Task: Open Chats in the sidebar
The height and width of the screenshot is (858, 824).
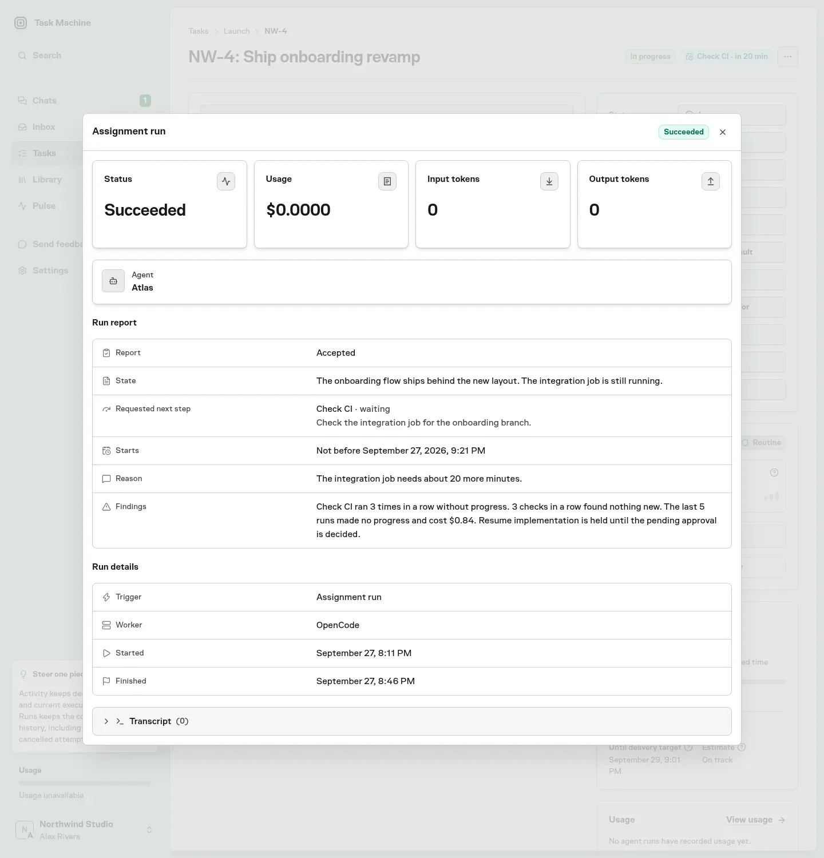Action: [85, 101]
